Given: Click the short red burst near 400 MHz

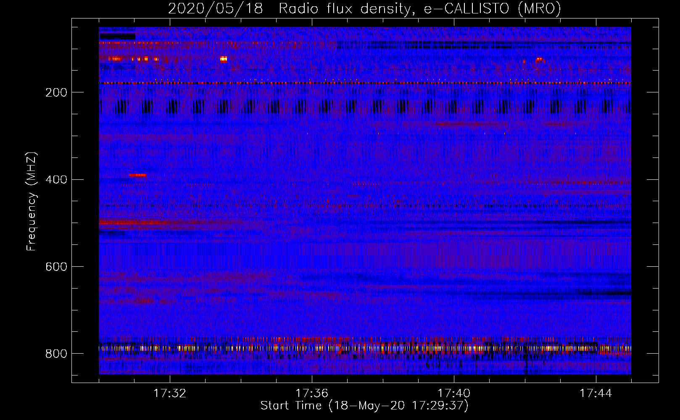Looking at the screenshot, I should coord(138,175).
